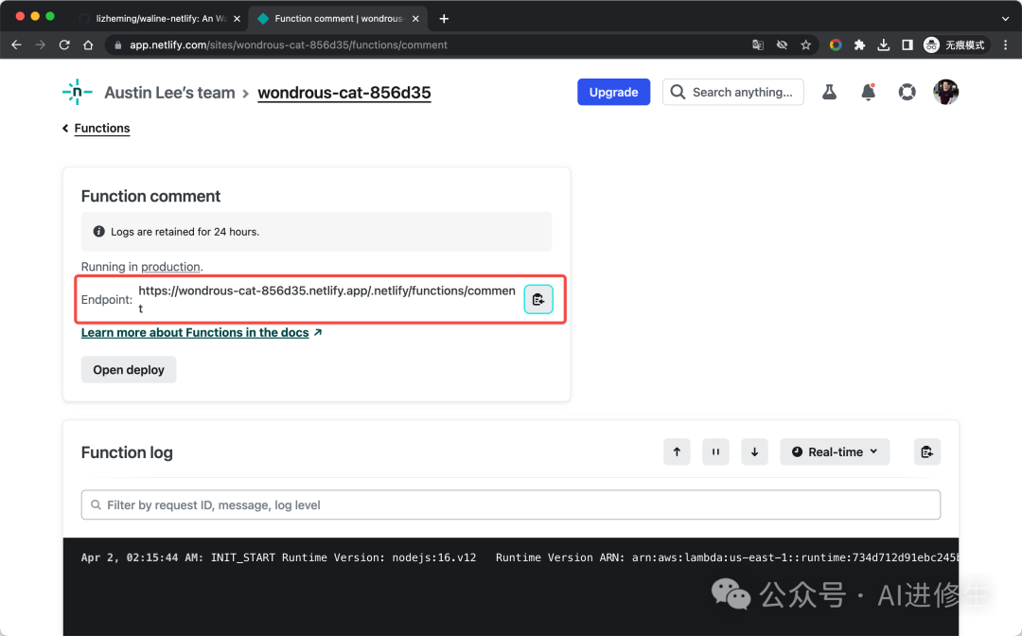Open Austin Lee's team breadcrumb

(169, 93)
